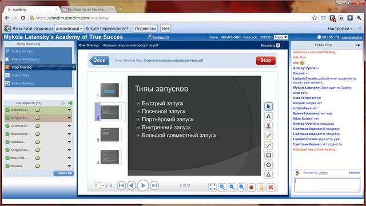Toggle Tooltips Off link
Image resolution: width=366 pixels, height=206 pixels.
pyautogui.click(x=161, y=37)
